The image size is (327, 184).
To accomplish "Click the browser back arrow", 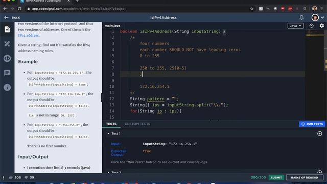I will [x=5, y=9].
